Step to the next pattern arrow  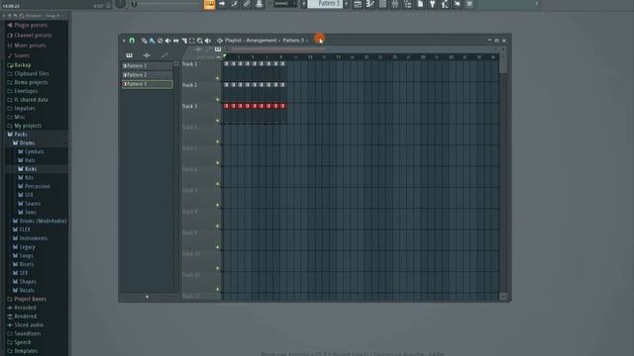(x=347, y=4)
